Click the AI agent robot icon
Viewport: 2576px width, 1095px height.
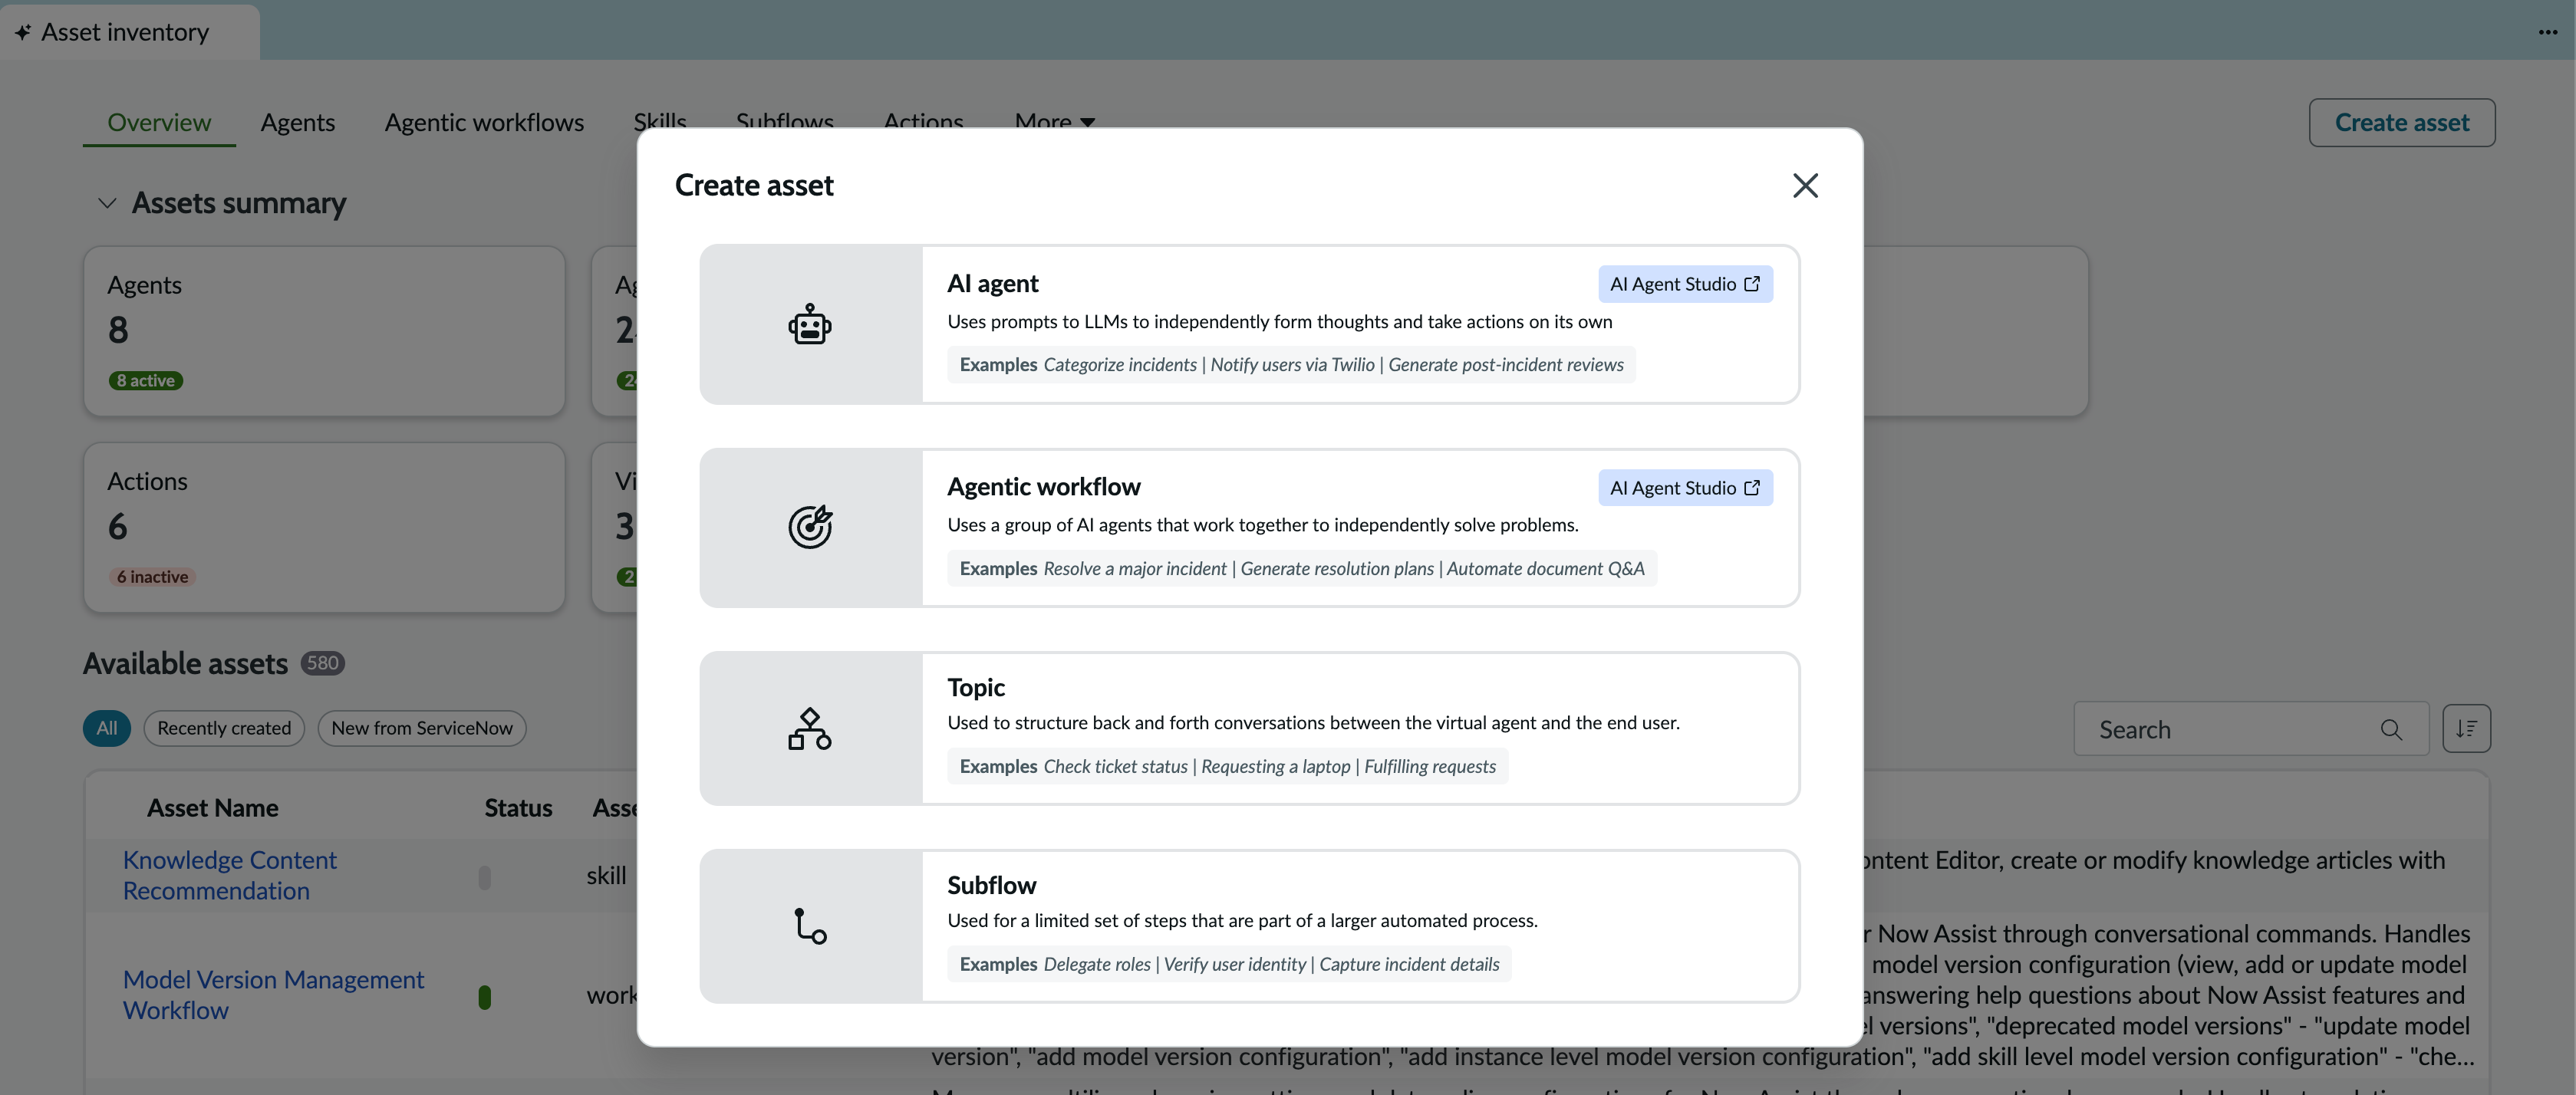(810, 324)
